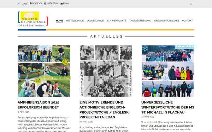This screenshot has height=132, width=212.
Task: Open the Mittelschule menu
Action: tap(75, 21)
